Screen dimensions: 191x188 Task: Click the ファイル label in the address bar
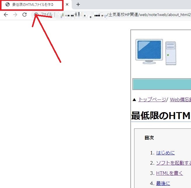tap(46, 15)
